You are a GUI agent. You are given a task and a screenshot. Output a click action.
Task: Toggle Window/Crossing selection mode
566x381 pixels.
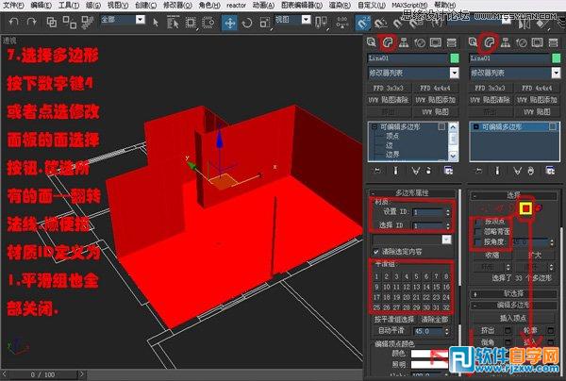(x=208, y=23)
